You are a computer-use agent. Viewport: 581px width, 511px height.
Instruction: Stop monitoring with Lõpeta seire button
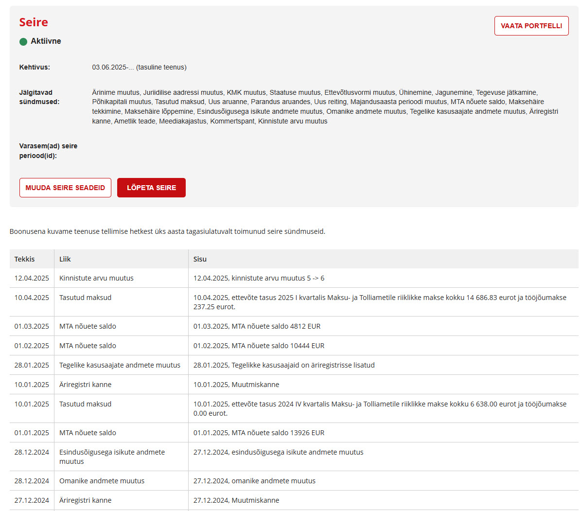coord(151,188)
